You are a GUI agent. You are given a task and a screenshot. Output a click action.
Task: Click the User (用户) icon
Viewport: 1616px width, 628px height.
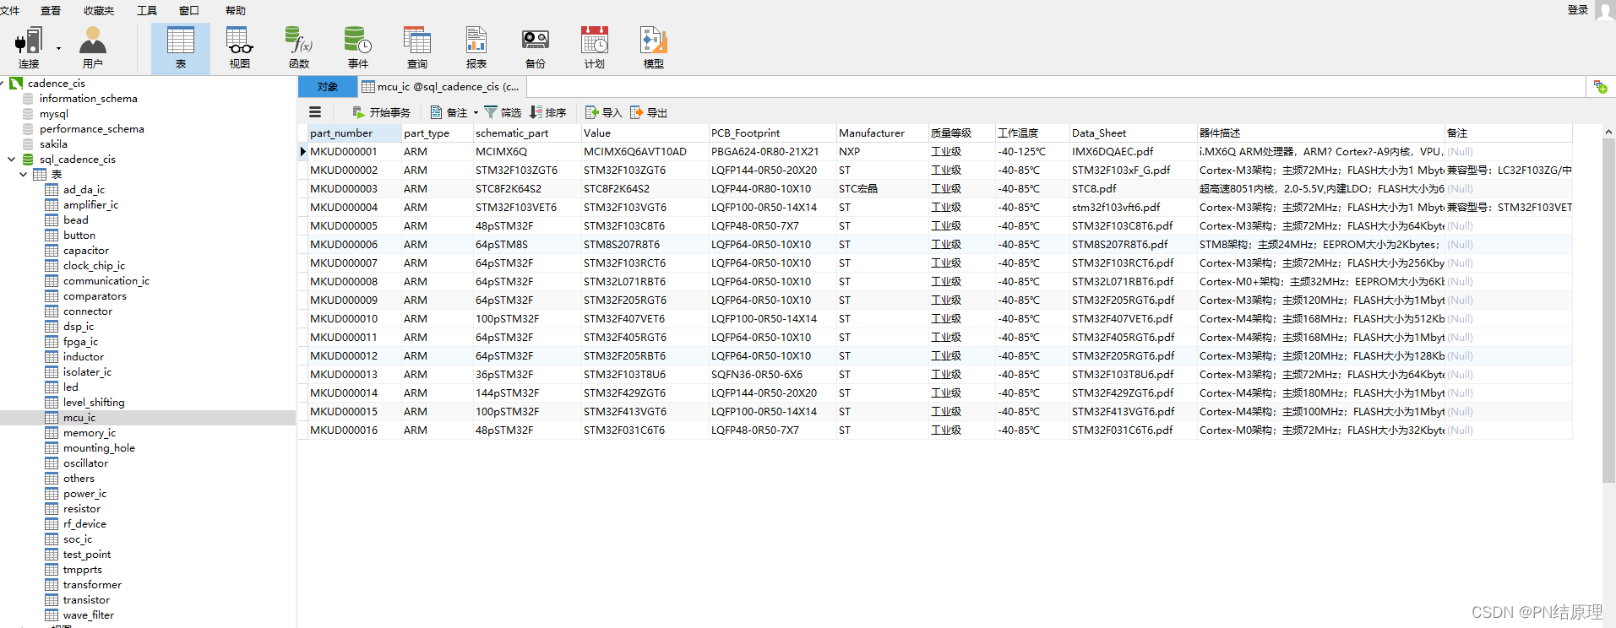(92, 47)
